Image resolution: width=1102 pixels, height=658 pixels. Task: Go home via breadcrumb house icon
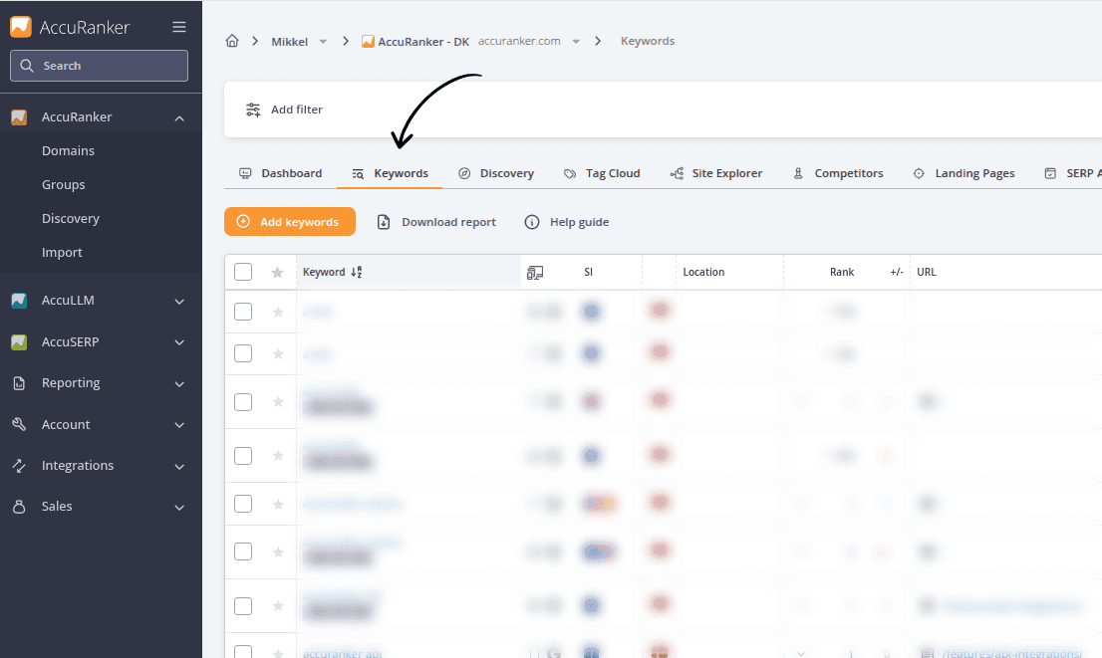[x=232, y=41]
